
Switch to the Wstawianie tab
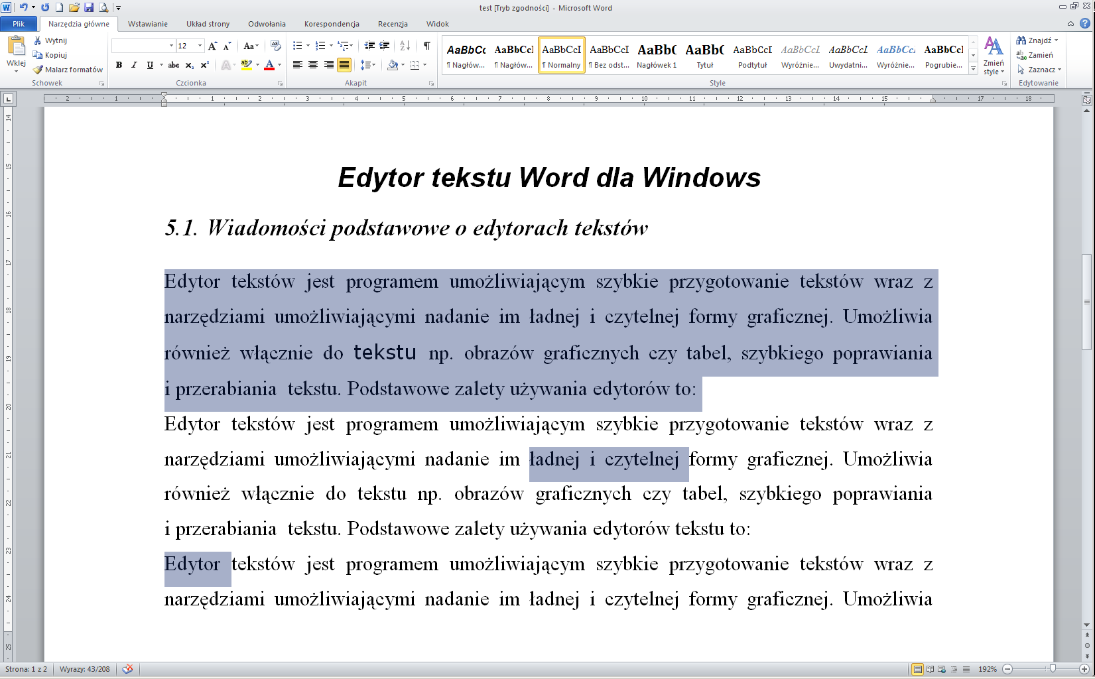click(x=148, y=24)
